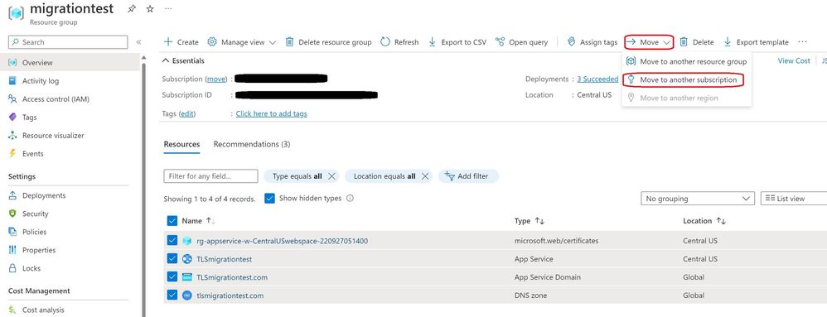827x317 pixels.
Task: Click the tlsmigrationtest.com DNS zone icon
Action: 186,295
